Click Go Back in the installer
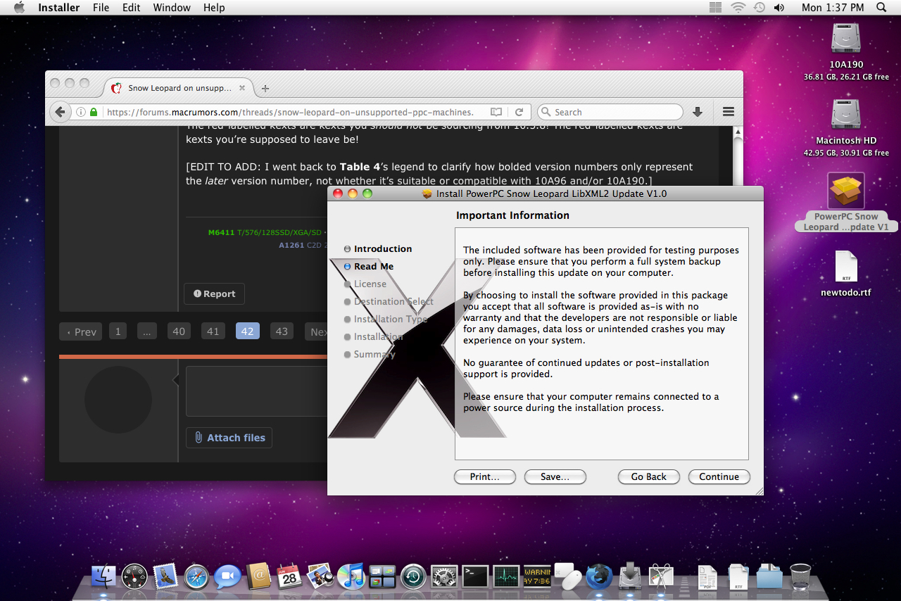 point(648,476)
